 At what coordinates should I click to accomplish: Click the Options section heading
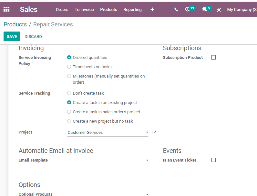coord(29,185)
